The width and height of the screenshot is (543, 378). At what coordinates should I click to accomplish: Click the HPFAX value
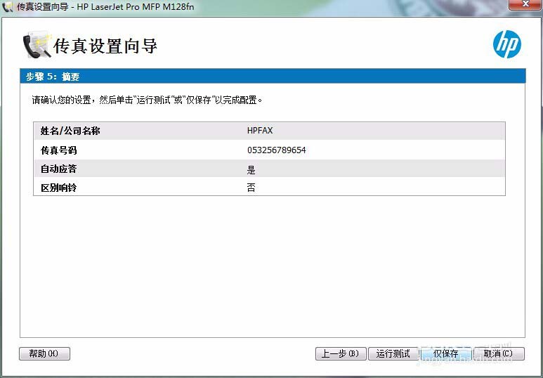[260, 131]
